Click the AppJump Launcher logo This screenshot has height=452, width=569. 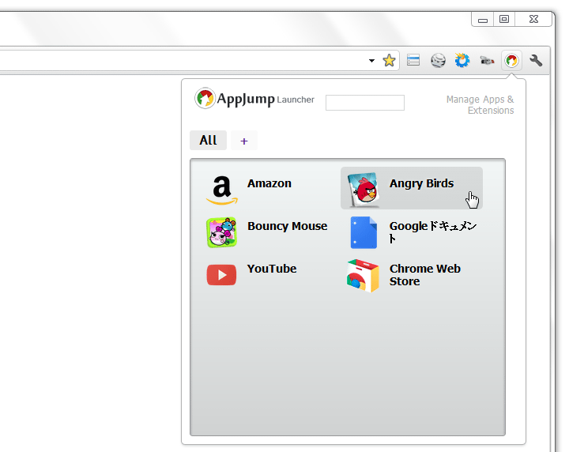click(x=254, y=98)
